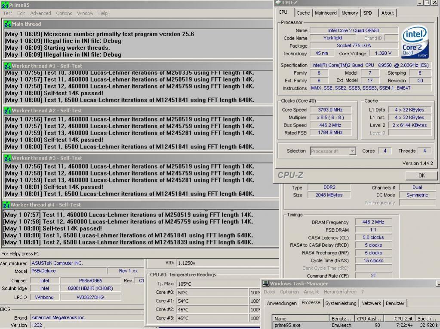Viewport: 440px width, 329px height.
Task: Click the Level 2 cache 2 x 6144 KBytes value
Action: 409,125
